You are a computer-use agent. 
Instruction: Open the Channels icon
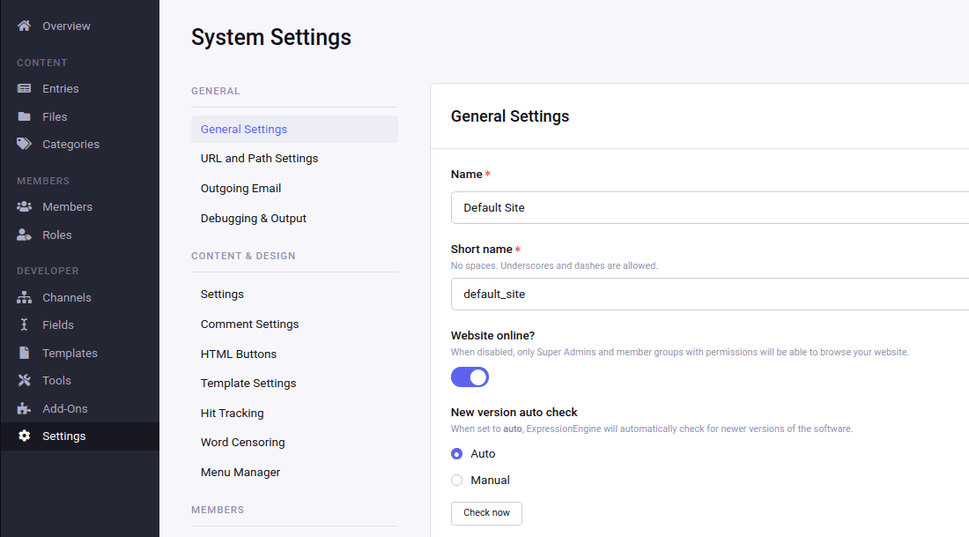[24, 297]
